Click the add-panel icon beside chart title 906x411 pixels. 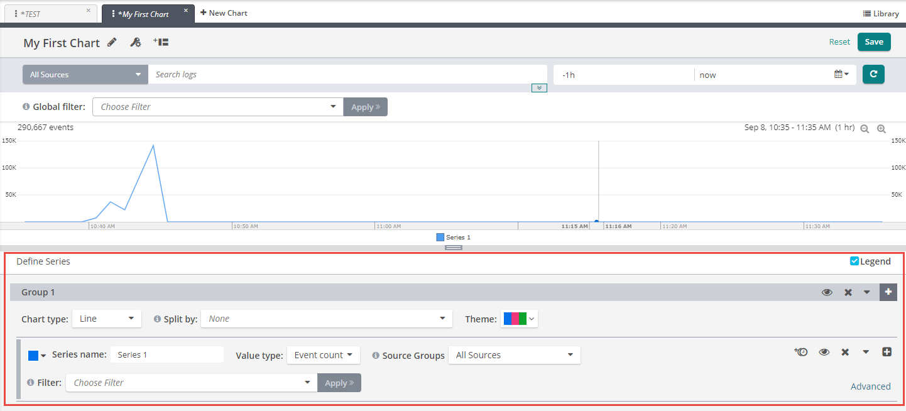tap(161, 42)
